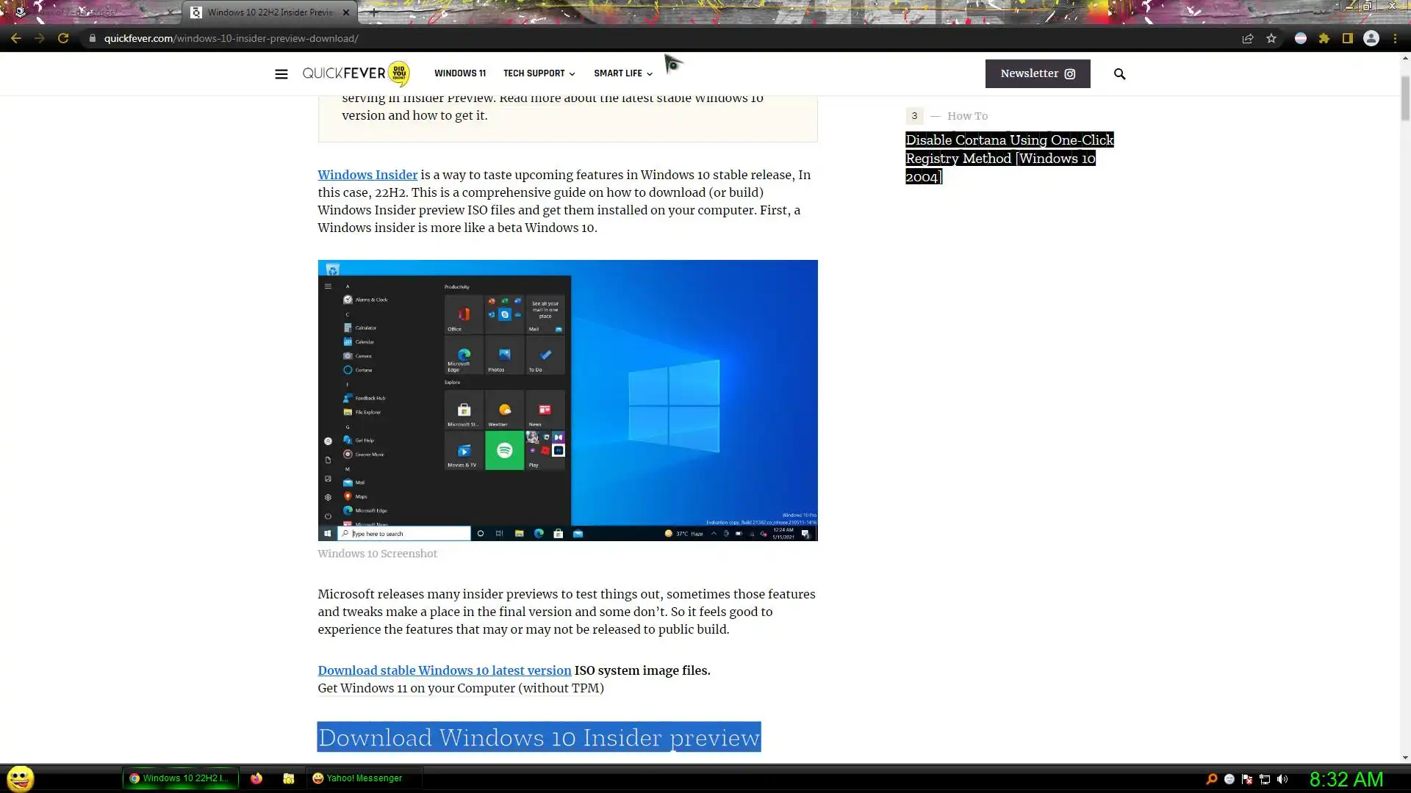Open the Windows 11 menu item
Image resolution: width=1411 pixels, height=793 pixels.
pyautogui.click(x=459, y=73)
